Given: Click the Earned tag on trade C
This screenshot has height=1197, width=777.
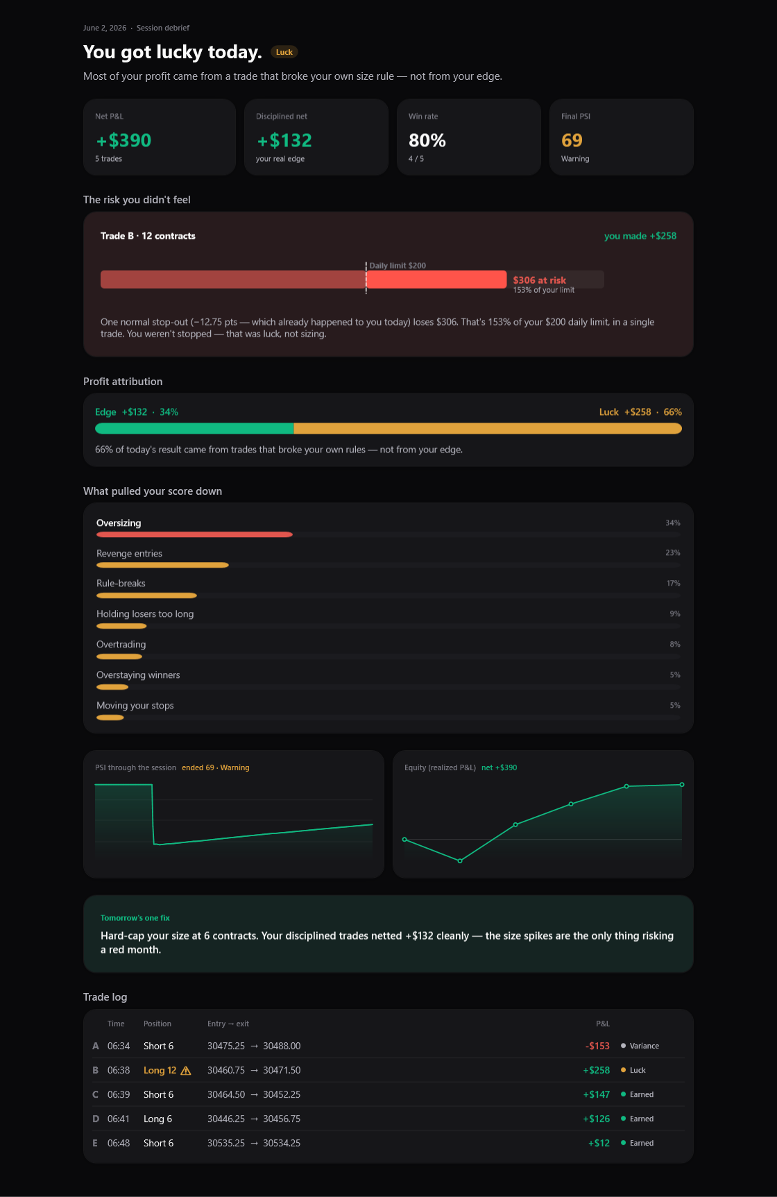Looking at the screenshot, I should pyautogui.click(x=638, y=1095).
